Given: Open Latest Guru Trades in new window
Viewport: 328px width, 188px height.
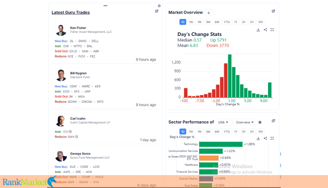Looking at the screenshot, I should 156,11.
